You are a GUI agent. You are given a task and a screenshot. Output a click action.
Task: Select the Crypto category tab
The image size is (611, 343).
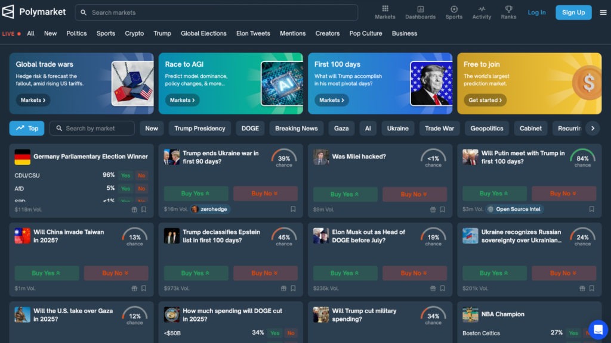(134, 33)
